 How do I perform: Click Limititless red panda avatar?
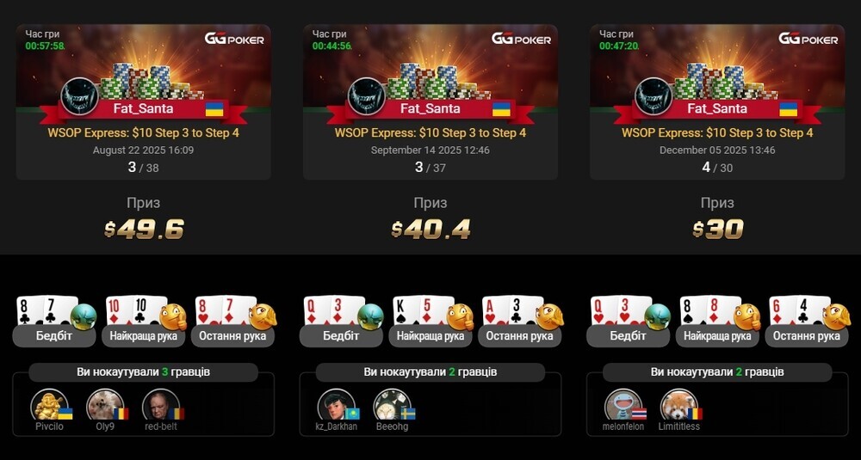point(679,405)
